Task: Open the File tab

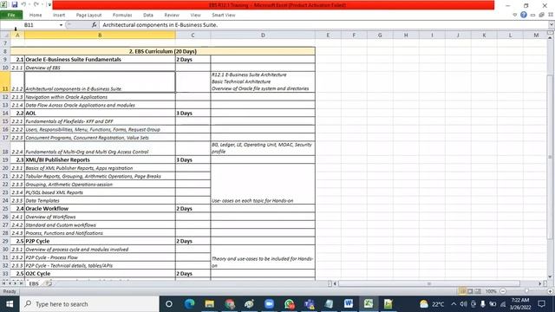Action: coord(11,15)
